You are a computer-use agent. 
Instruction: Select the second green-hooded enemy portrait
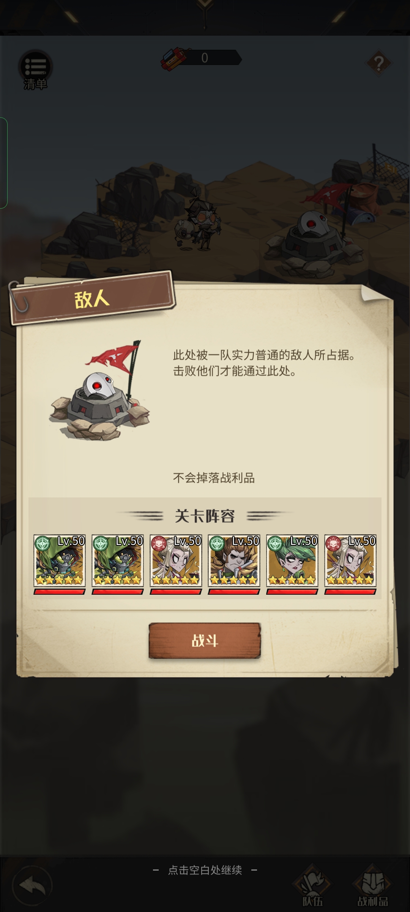tap(117, 560)
